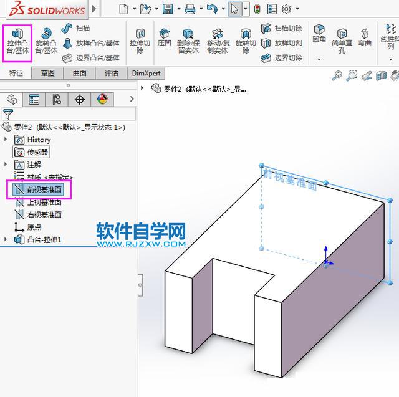The width and height of the screenshot is (399, 397).
Task: Click the Select arrow cursor tool
Action: click(234, 9)
